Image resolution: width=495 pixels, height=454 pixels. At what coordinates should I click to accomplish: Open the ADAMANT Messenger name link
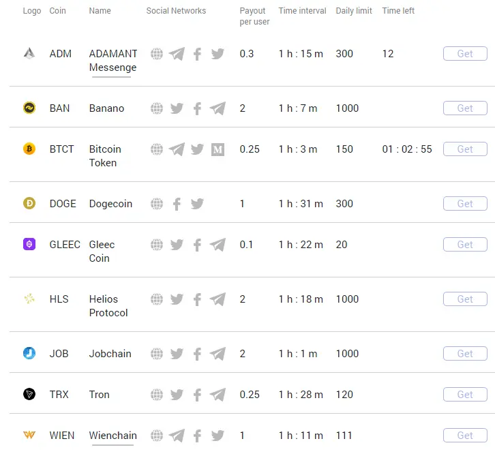(113, 61)
